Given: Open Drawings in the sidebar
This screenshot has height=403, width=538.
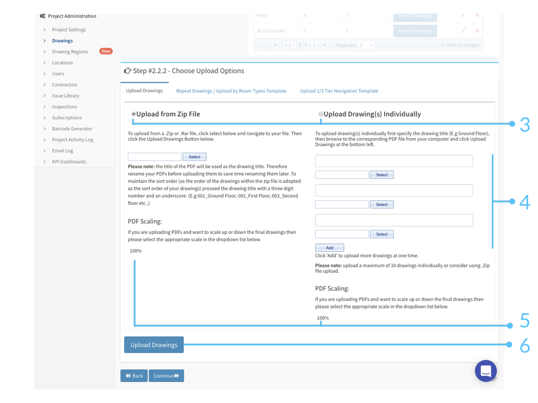Looking at the screenshot, I should [63, 41].
